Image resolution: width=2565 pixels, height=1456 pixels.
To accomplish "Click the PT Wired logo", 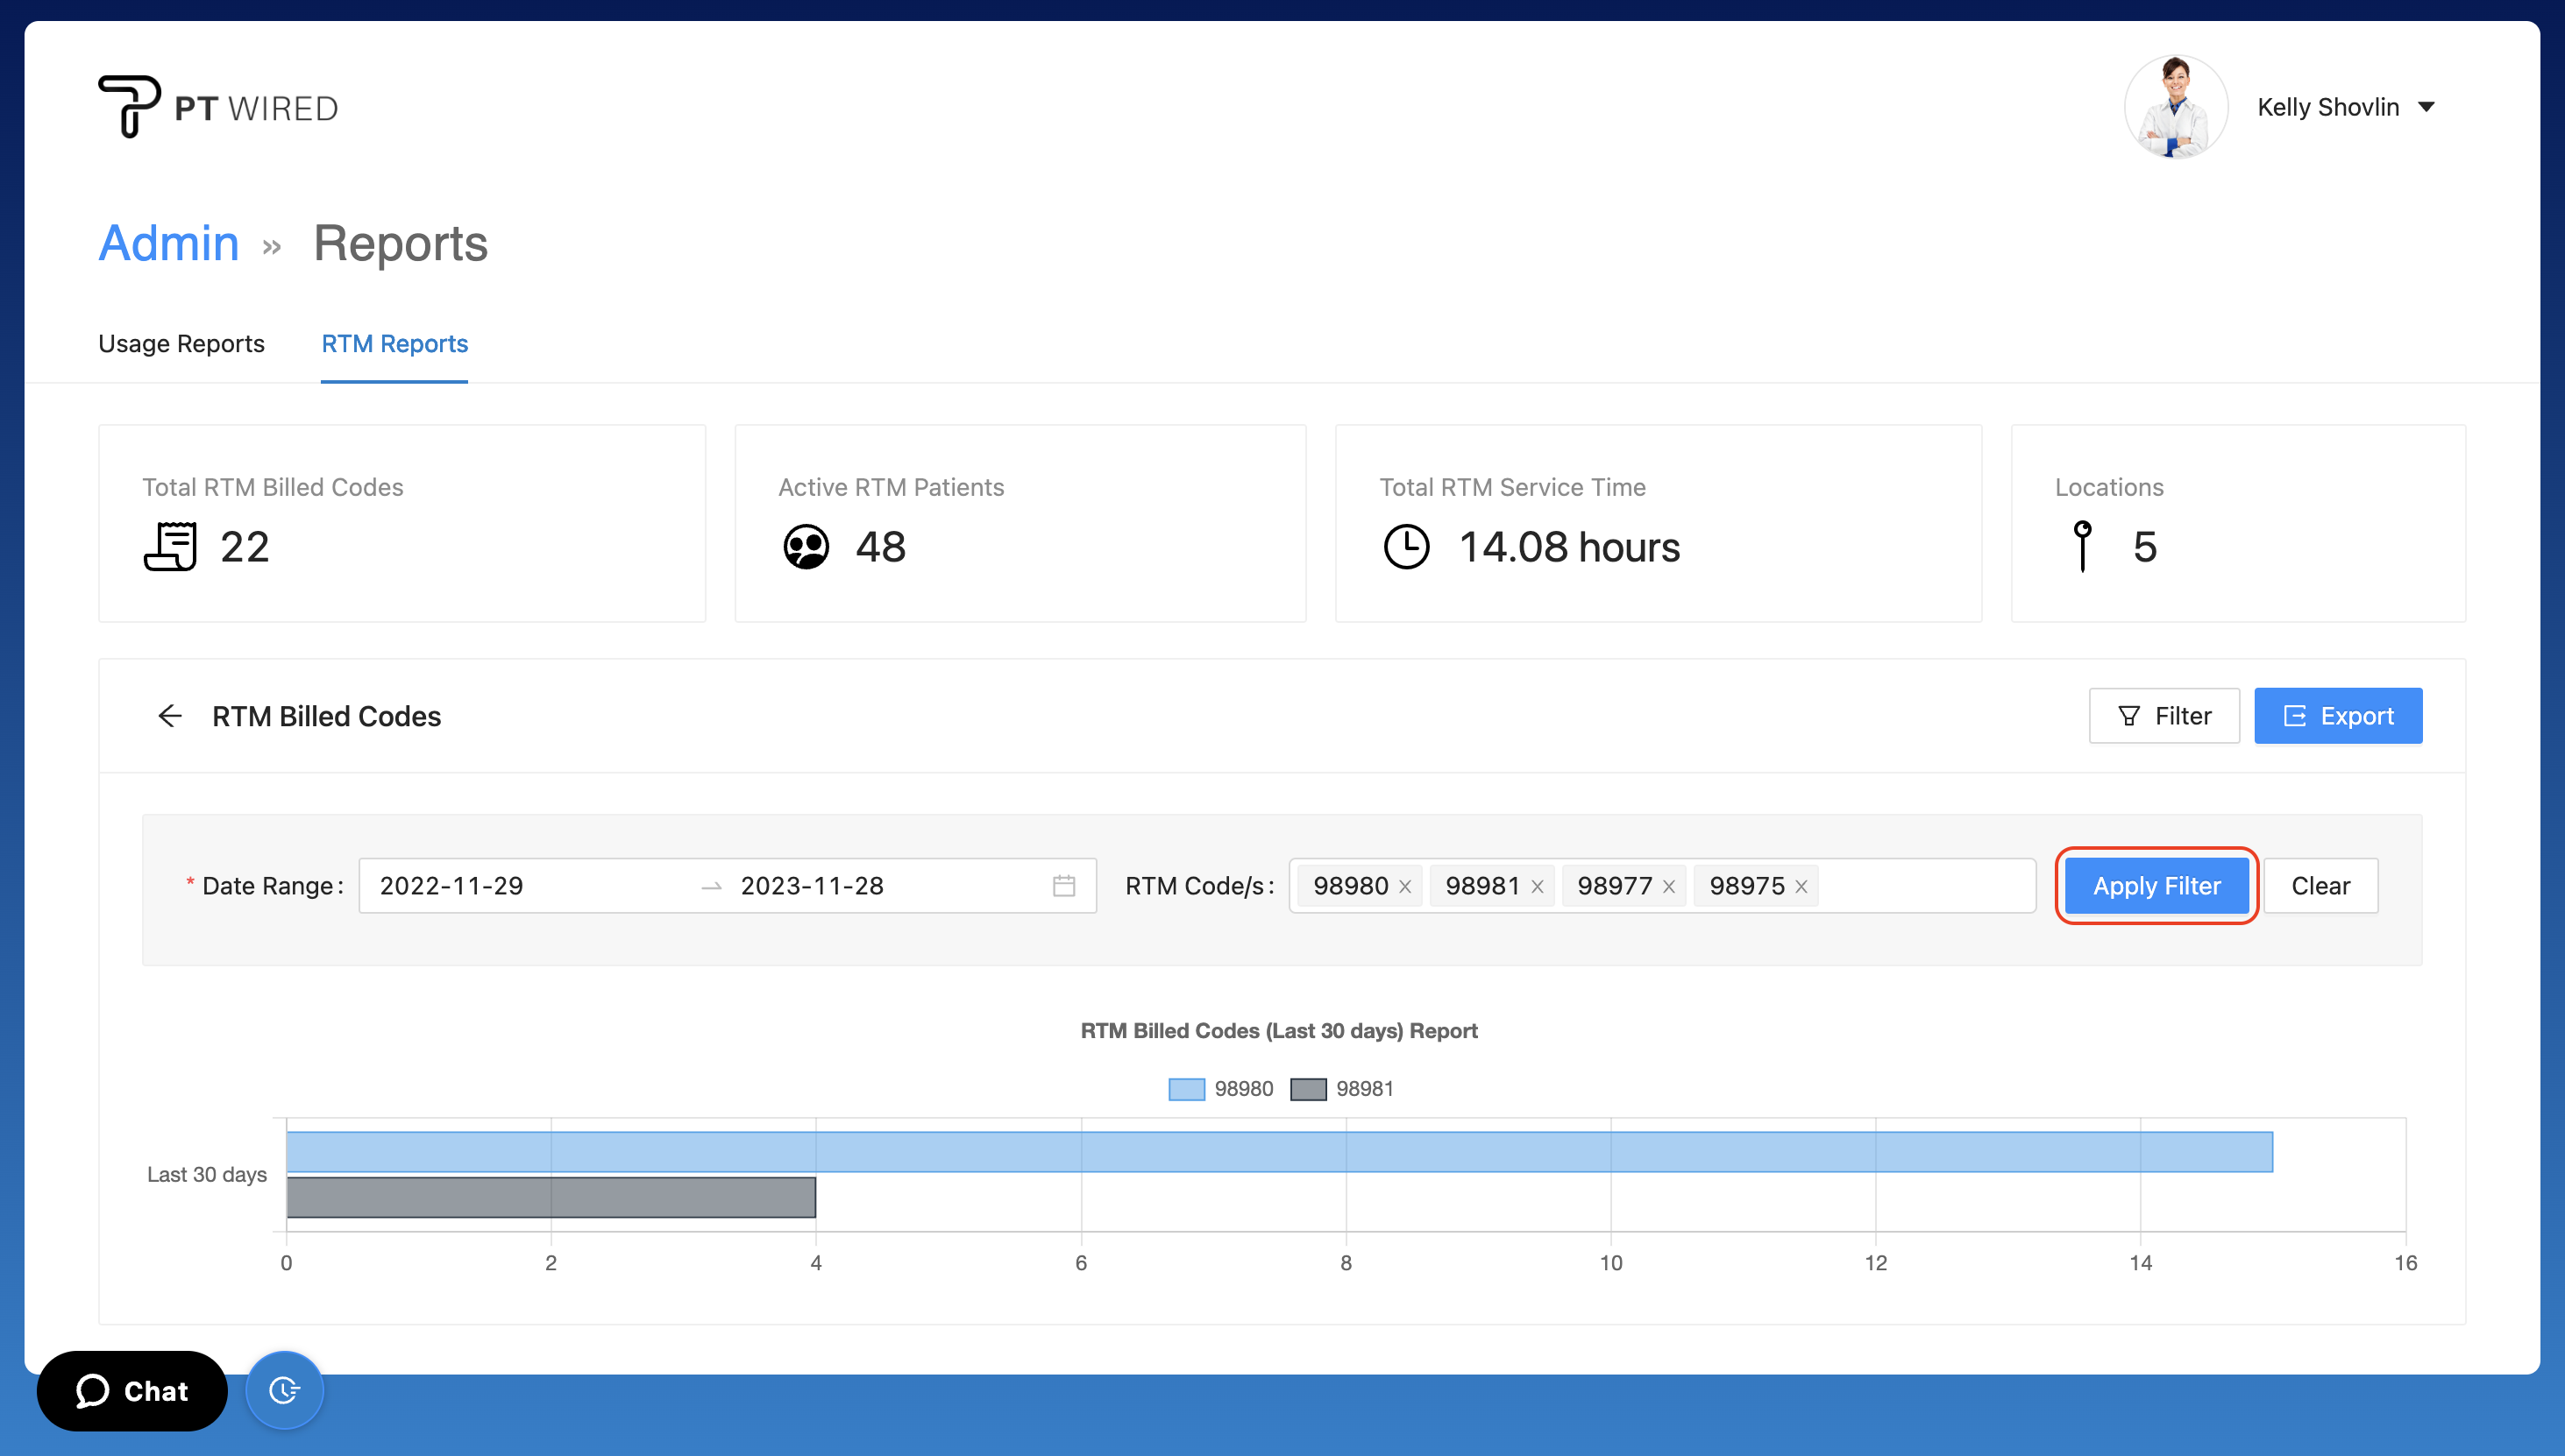I will point(218,107).
